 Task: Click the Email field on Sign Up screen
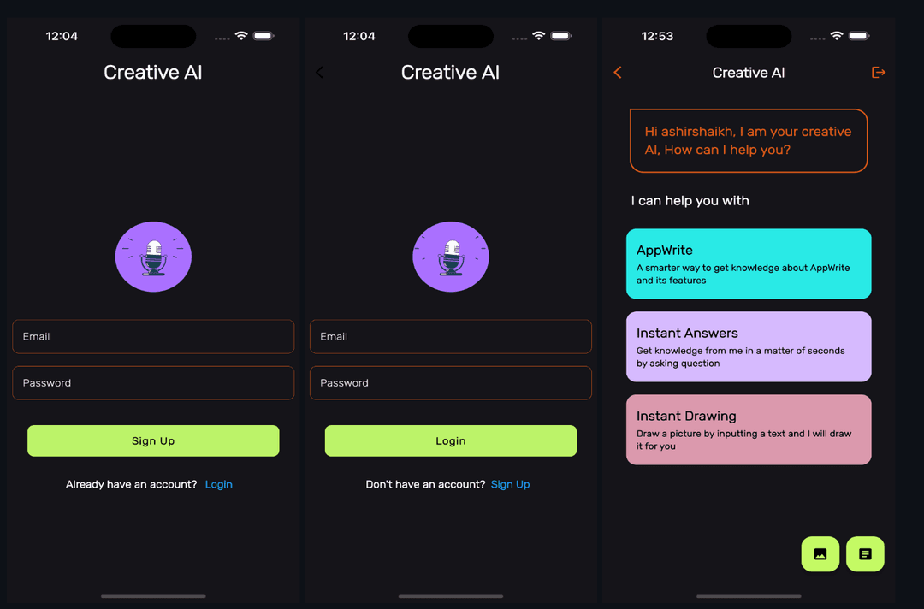[x=153, y=336]
